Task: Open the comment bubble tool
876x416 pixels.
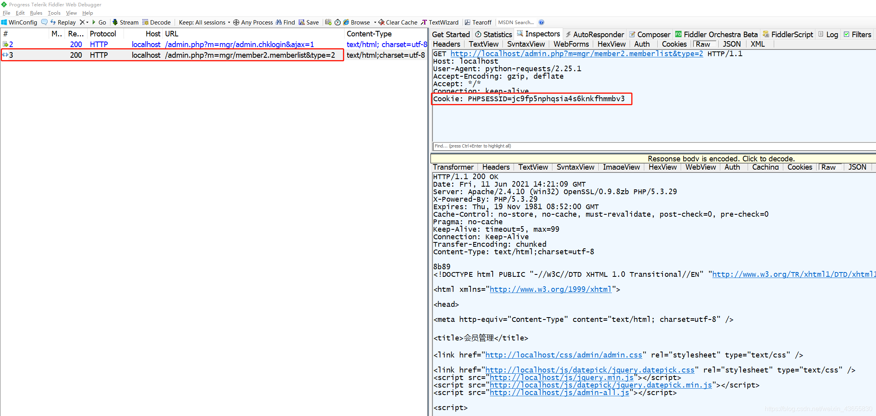Action: 44,22
